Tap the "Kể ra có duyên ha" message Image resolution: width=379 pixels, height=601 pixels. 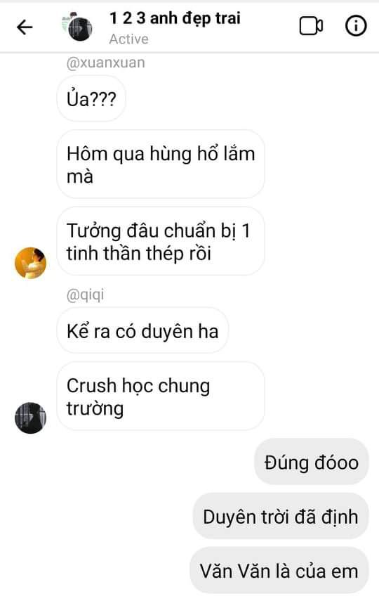point(142,331)
